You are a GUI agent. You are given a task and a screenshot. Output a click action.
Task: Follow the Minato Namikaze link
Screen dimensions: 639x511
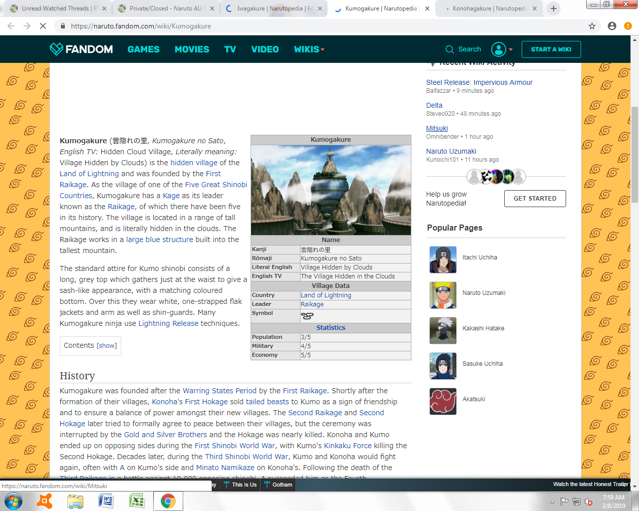tap(225, 468)
